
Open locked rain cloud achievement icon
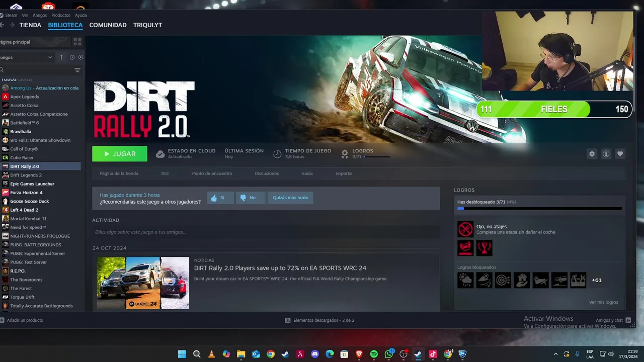[465, 280]
